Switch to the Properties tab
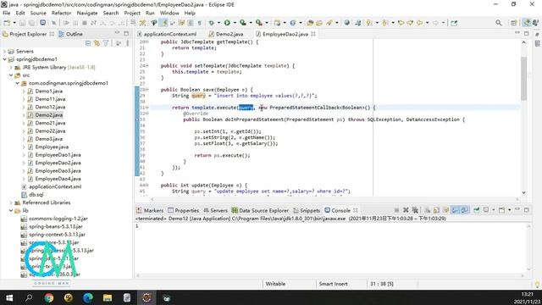Screen dimensions: 542x305 point(183,210)
